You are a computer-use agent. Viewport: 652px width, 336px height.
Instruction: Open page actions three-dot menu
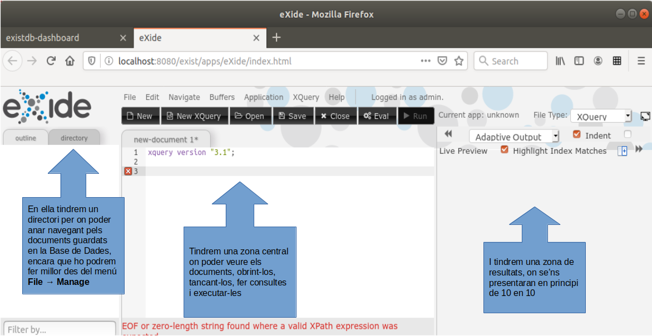pyautogui.click(x=426, y=61)
